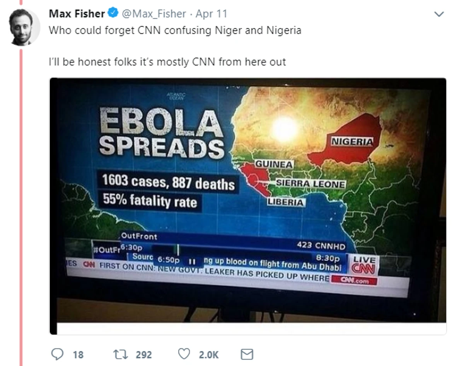464x366 pixels.
Task: Open the tweet options chevron menu
Action: [x=439, y=14]
